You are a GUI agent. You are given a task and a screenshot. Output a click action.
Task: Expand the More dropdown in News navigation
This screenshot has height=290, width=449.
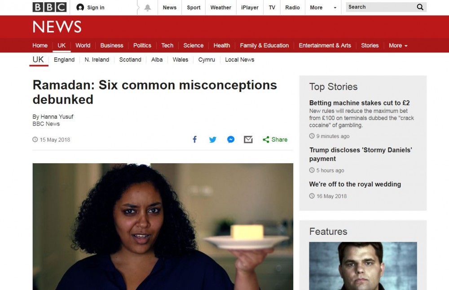click(x=398, y=45)
